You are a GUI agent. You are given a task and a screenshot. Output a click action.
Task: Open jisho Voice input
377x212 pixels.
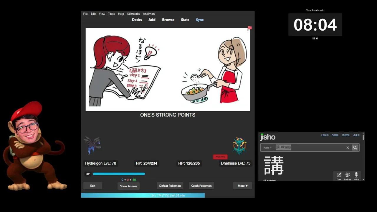tap(356, 176)
